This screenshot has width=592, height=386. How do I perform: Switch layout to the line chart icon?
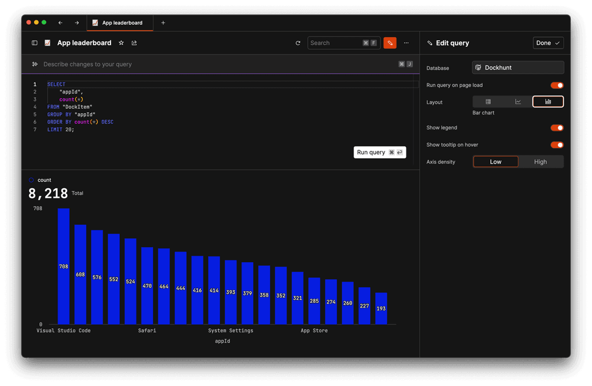pos(517,101)
